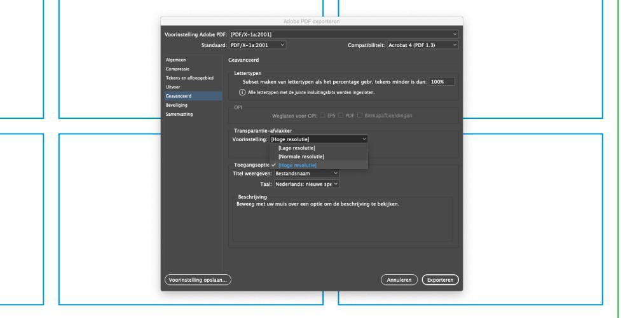
Task: Click the Beschrijving text area
Action: (x=343, y=220)
